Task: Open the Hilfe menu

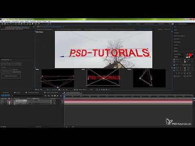Action: [x=49, y=21]
